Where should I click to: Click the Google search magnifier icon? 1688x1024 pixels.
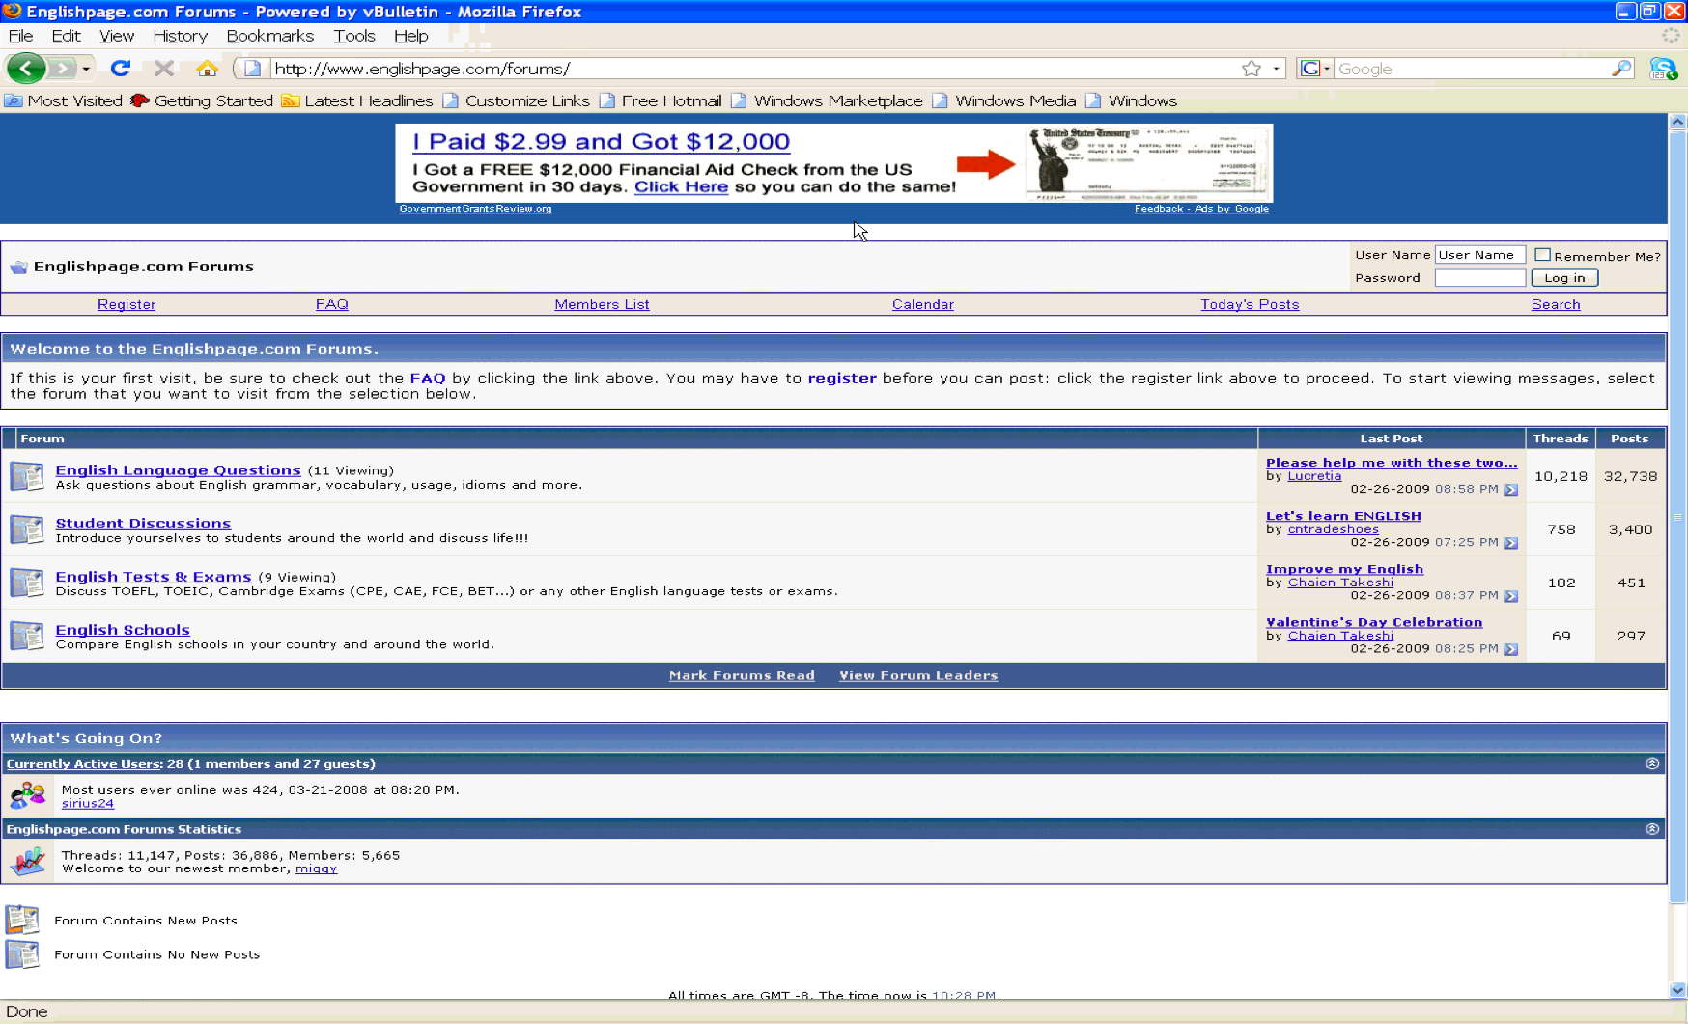click(1621, 69)
